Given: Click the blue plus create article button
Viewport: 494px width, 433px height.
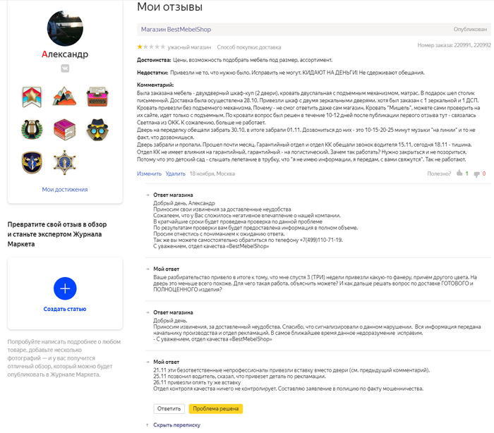Looking at the screenshot, I should 65,288.
